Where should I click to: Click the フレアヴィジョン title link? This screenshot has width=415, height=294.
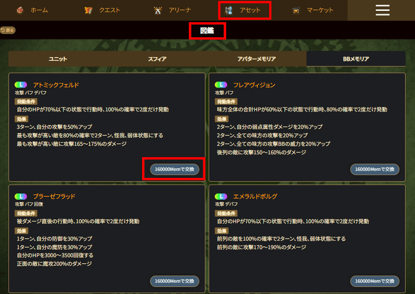pyautogui.click(x=254, y=85)
